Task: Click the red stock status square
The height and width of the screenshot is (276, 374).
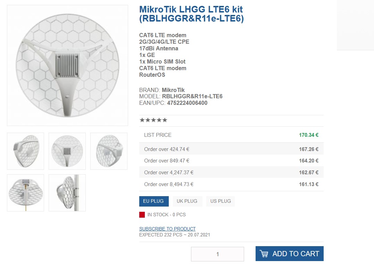Action: pyautogui.click(x=142, y=215)
